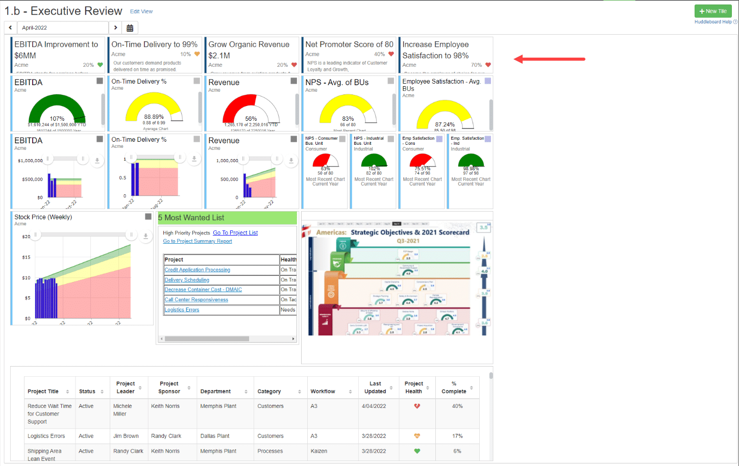Go to previous month with left arrow
739x466 pixels.
[11, 28]
